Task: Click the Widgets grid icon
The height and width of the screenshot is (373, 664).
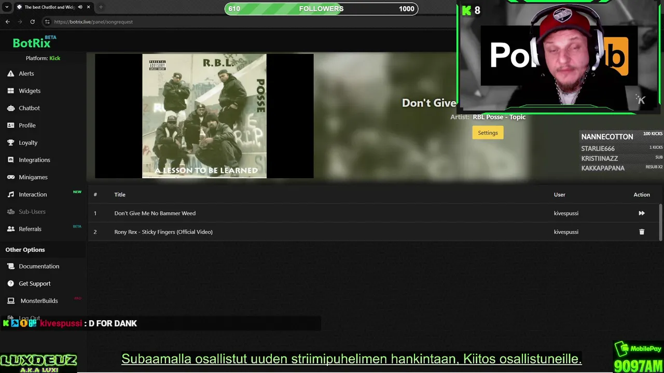Action: [x=10, y=91]
